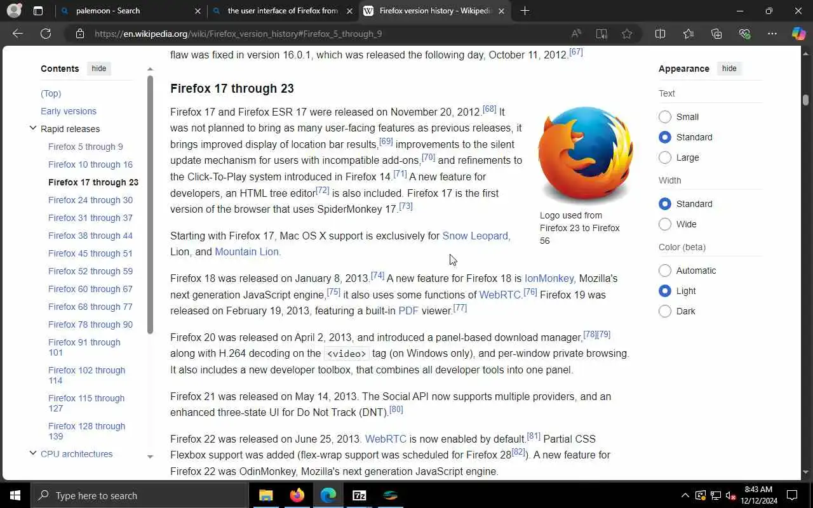Open the Mountain Lion link
This screenshot has width=813, height=508.
click(x=246, y=251)
